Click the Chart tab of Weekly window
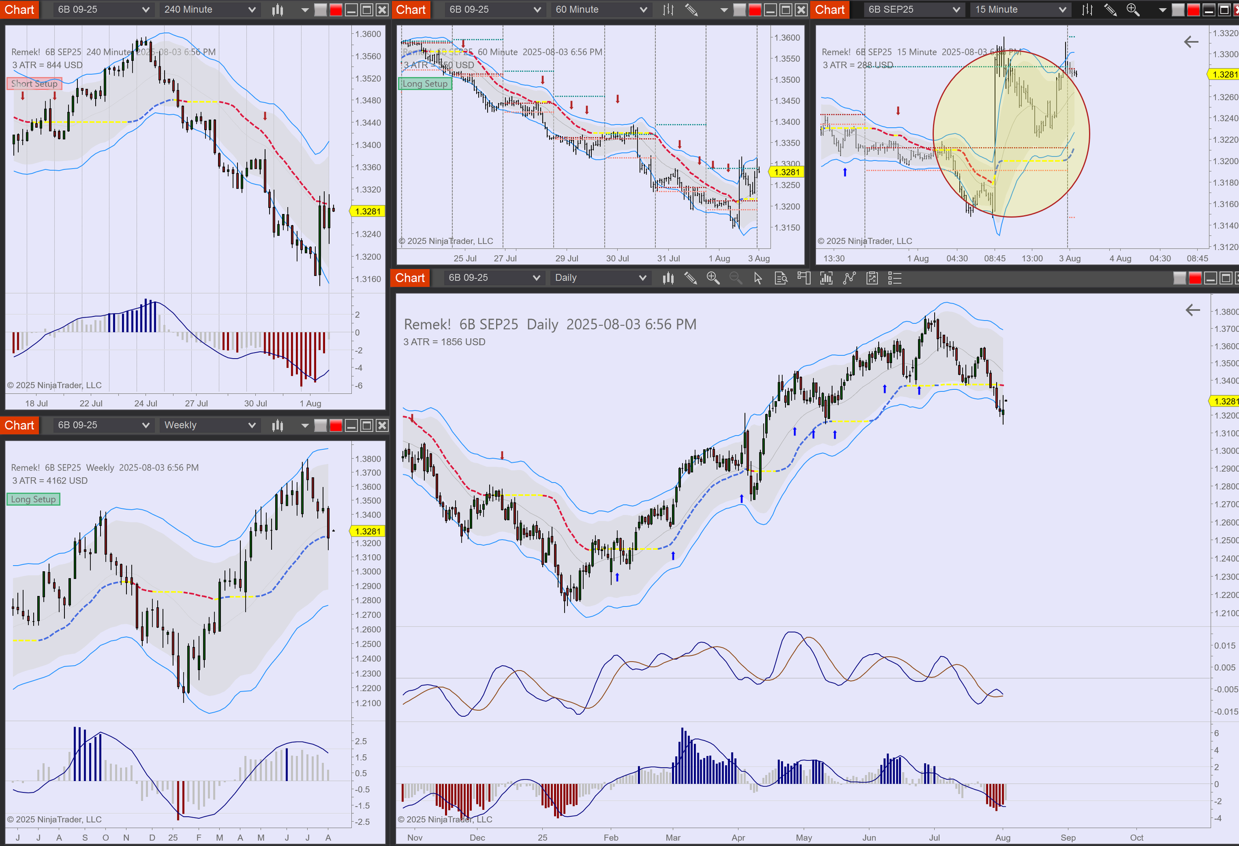1239x846 pixels. [19, 425]
